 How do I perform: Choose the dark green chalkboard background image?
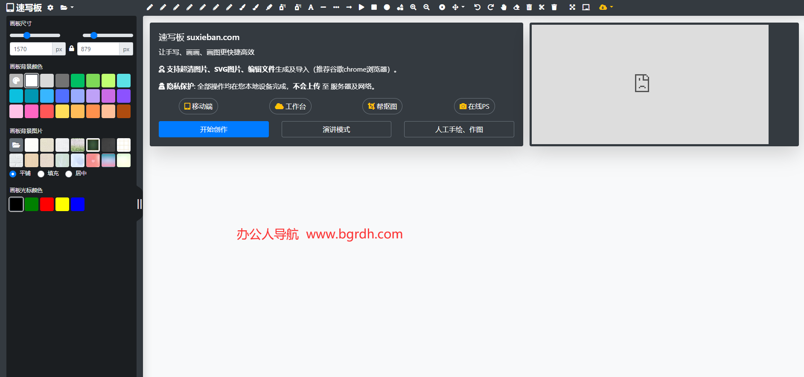click(x=93, y=145)
